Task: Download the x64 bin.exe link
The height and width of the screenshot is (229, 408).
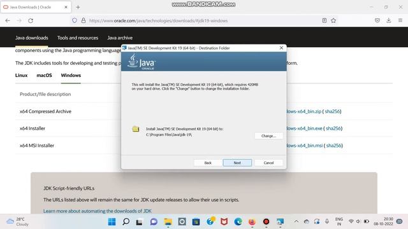Action: [x=305, y=128]
